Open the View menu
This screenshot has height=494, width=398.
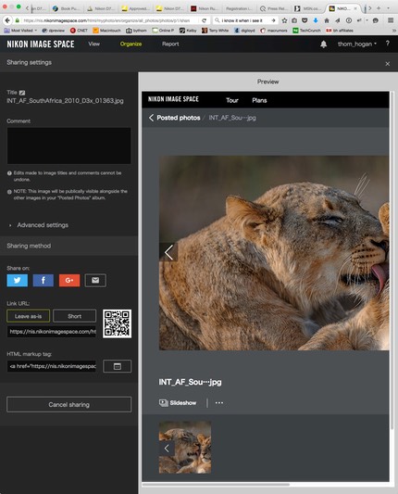(94, 44)
